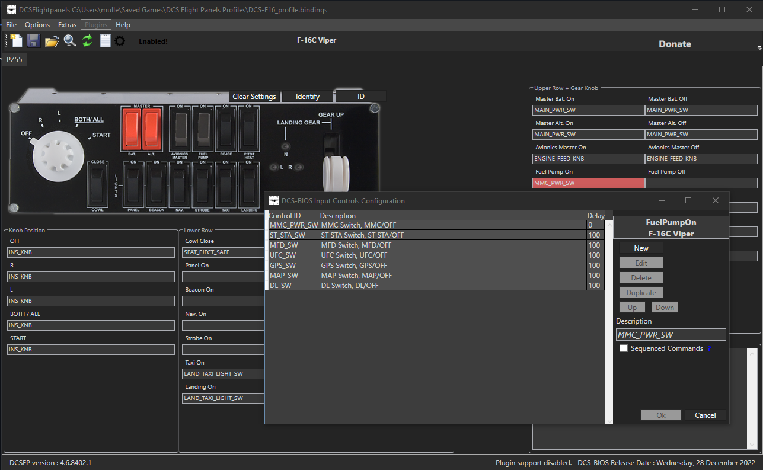Toggle the Sequenced Commands checkbox
Viewport: 763px width, 470px height.
point(624,348)
